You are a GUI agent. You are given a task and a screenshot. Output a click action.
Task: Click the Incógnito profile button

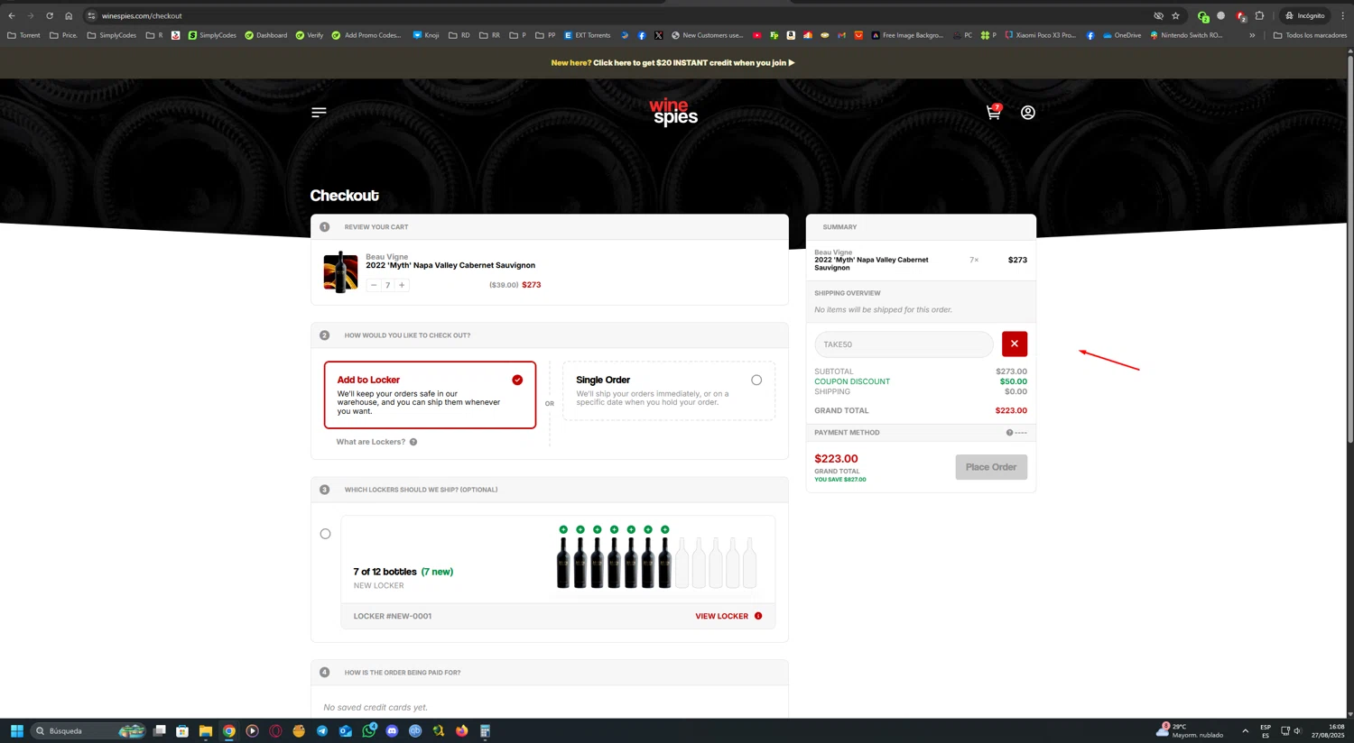coord(1305,15)
